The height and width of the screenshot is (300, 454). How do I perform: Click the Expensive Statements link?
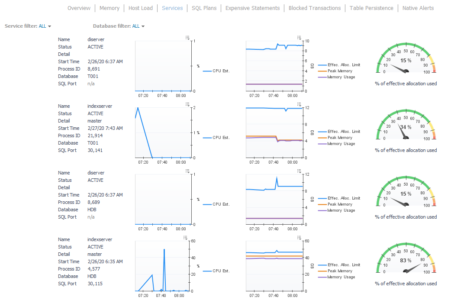[x=253, y=8]
